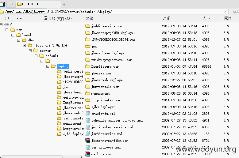Open the address bar history dropdown arrow
The height and width of the screenshot is (158, 239).
(x=225, y=12)
